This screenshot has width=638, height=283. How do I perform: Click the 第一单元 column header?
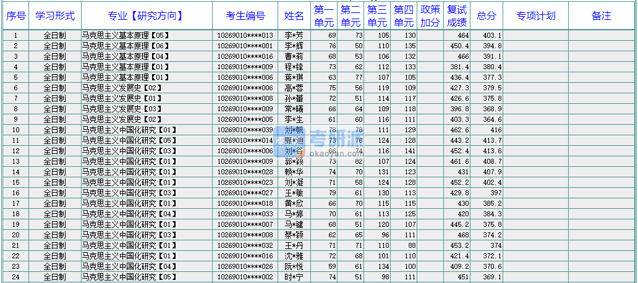tap(323, 16)
